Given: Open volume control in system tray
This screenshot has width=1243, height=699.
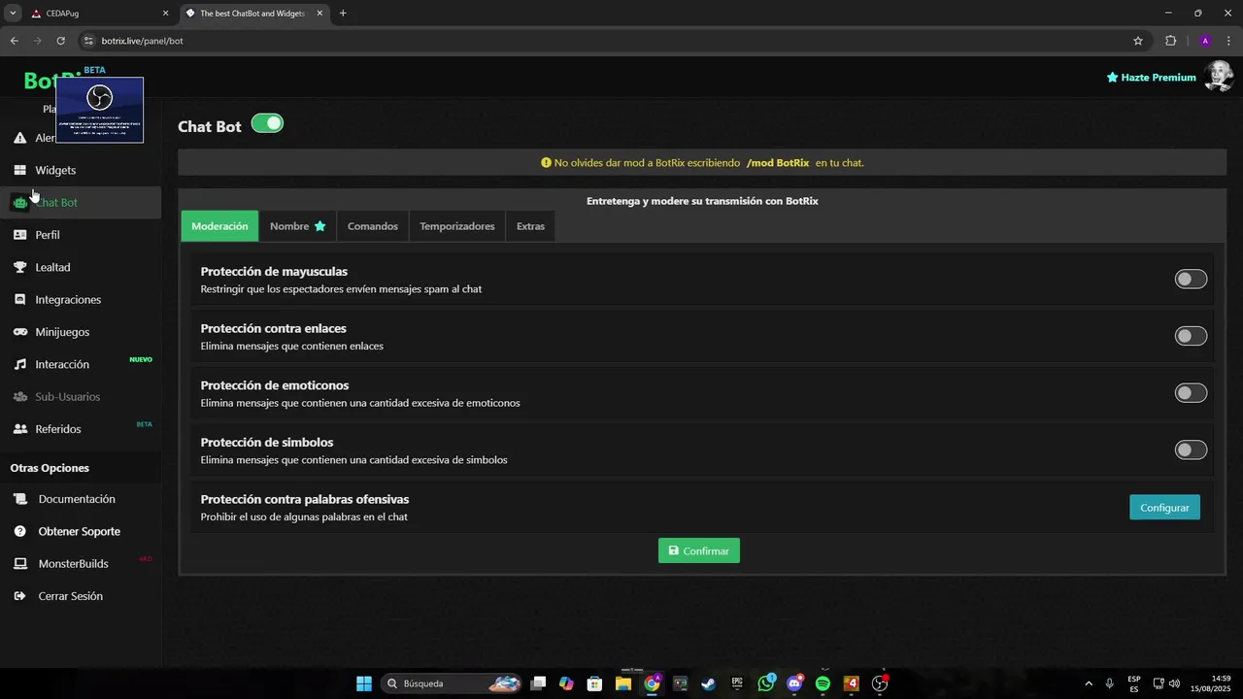Looking at the screenshot, I should (x=1174, y=683).
